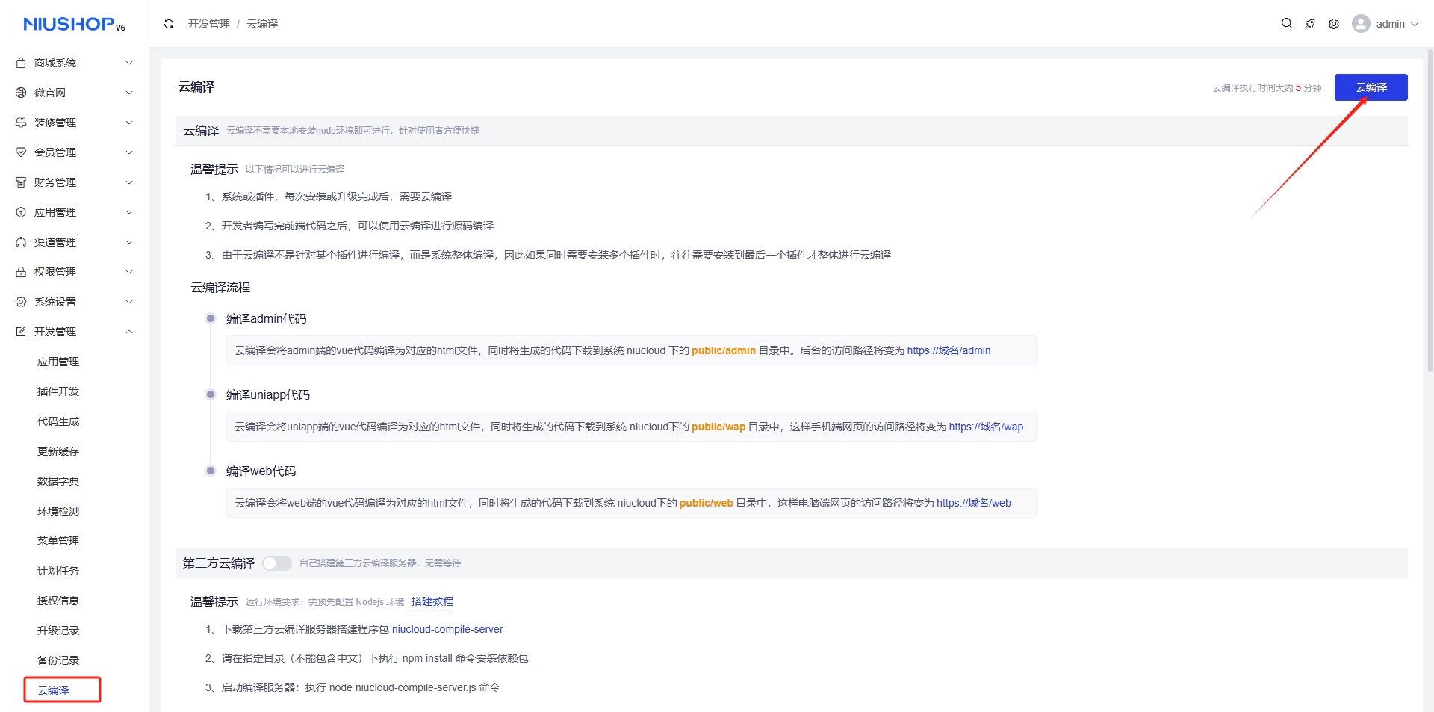Expand the 系统设置 menu chevron

pos(129,302)
